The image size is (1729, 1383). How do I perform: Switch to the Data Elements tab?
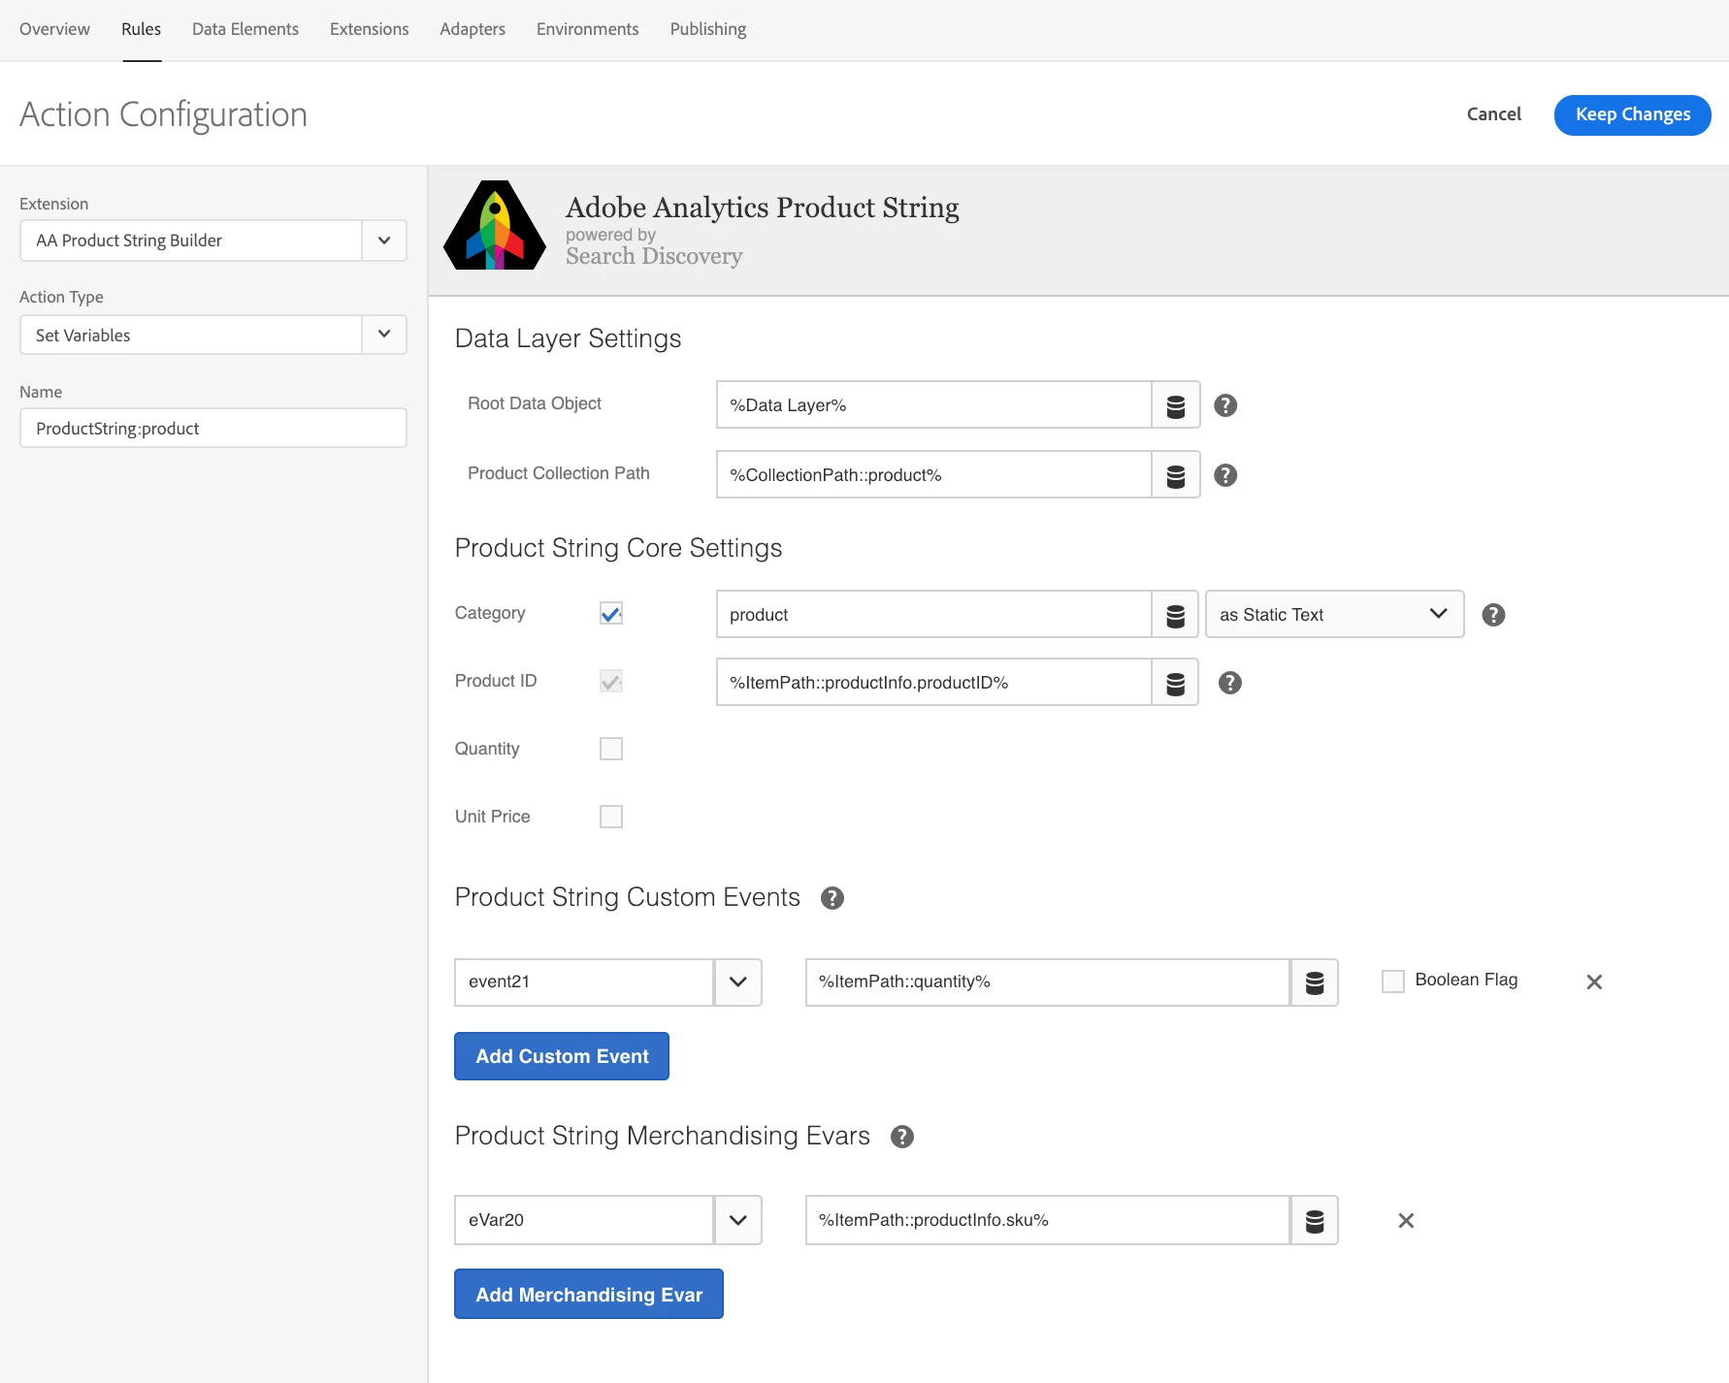click(x=245, y=29)
